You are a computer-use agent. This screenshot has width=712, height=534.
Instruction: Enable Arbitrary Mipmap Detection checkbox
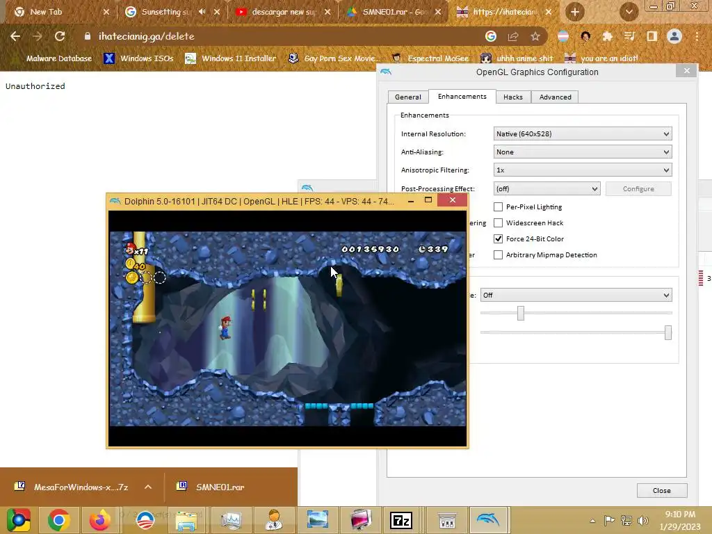pyautogui.click(x=498, y=254)
